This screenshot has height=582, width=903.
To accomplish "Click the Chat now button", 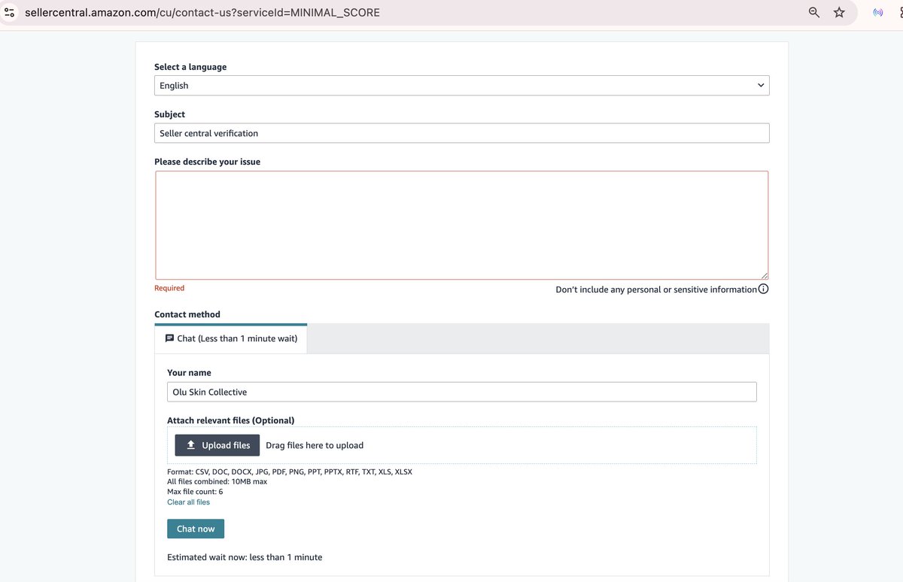I will (196, 529).
